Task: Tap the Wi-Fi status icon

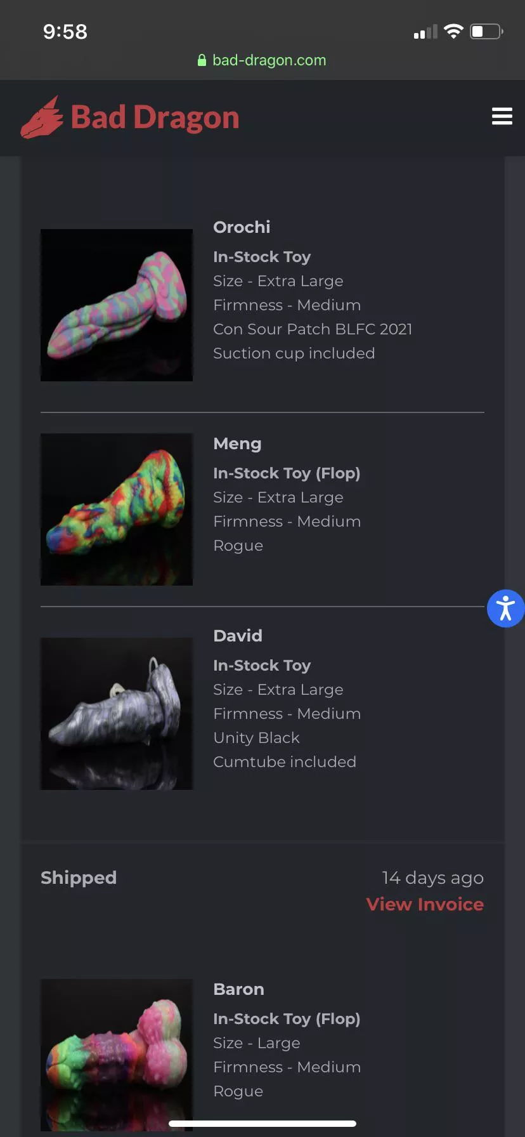Action: [x=453, y=31]
